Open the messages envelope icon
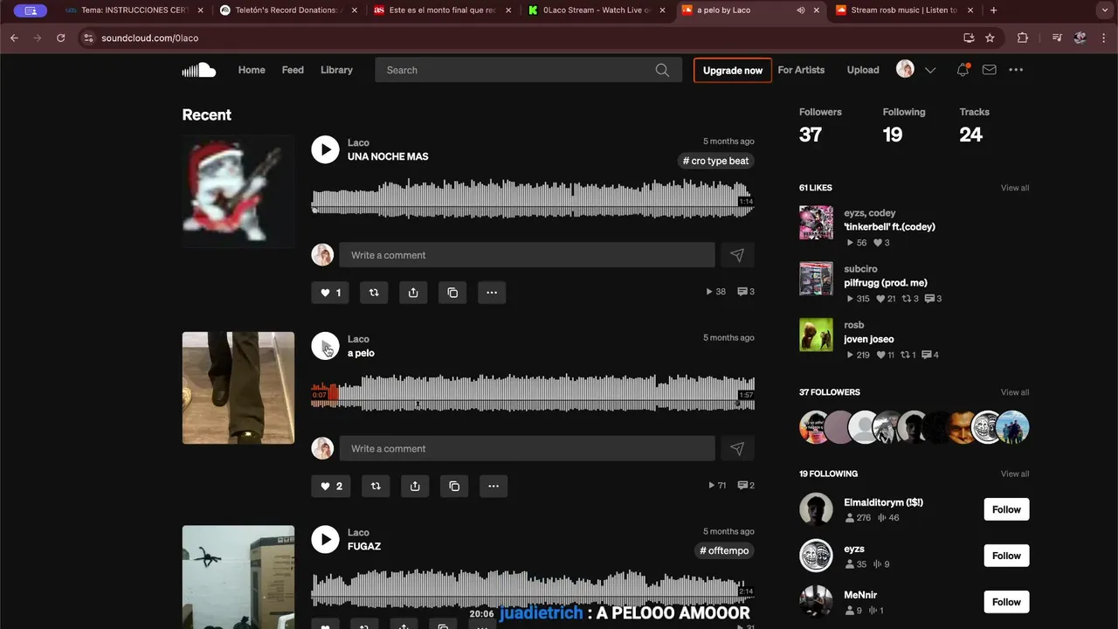The height and width of the screenshot is (629, 1118). (x=989, y=70)
